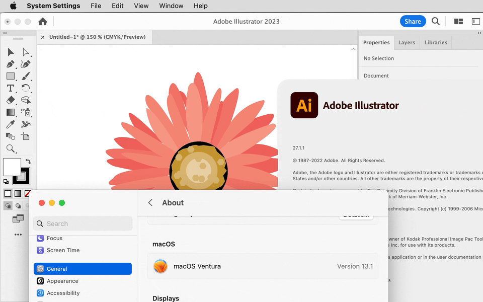Viewport: 483px width, 302px height.
Task: Go to Illustrator Home screen
Action: coord(43,21)
